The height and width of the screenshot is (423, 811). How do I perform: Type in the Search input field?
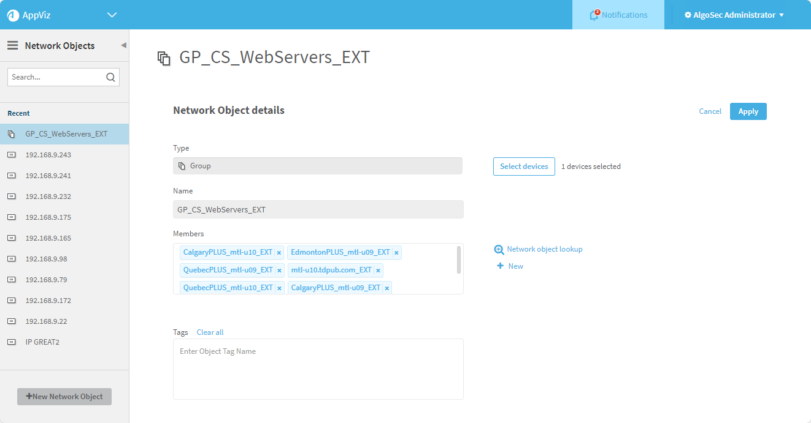pyautogui.click(x=56, y=77)
